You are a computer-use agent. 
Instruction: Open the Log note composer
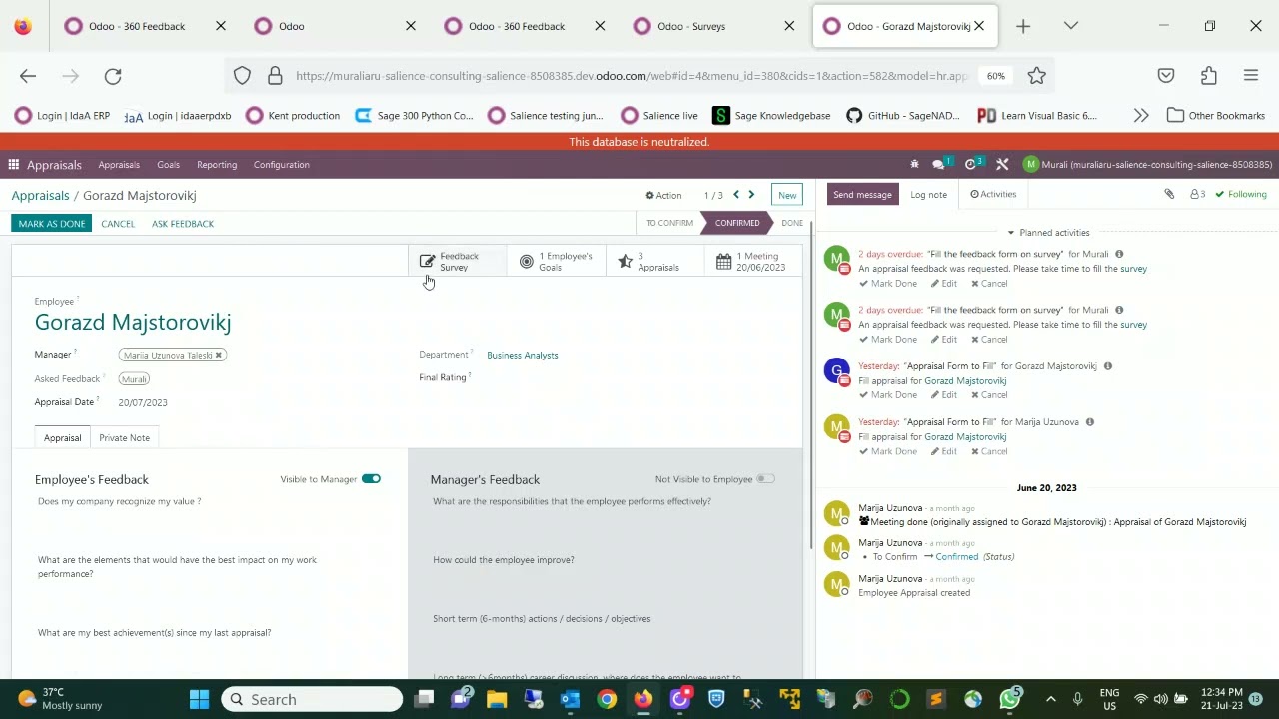[928, 195]
